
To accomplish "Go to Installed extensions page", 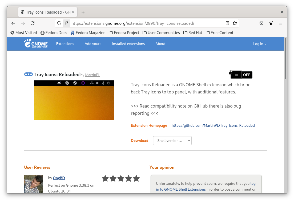I will pos(128,44).
